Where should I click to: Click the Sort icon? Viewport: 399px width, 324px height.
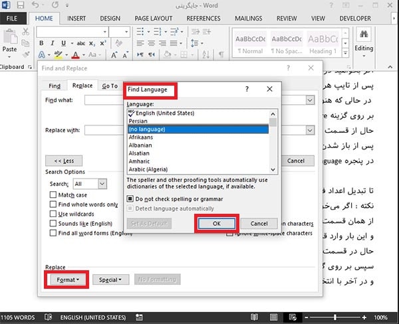(x=205, y=54)
